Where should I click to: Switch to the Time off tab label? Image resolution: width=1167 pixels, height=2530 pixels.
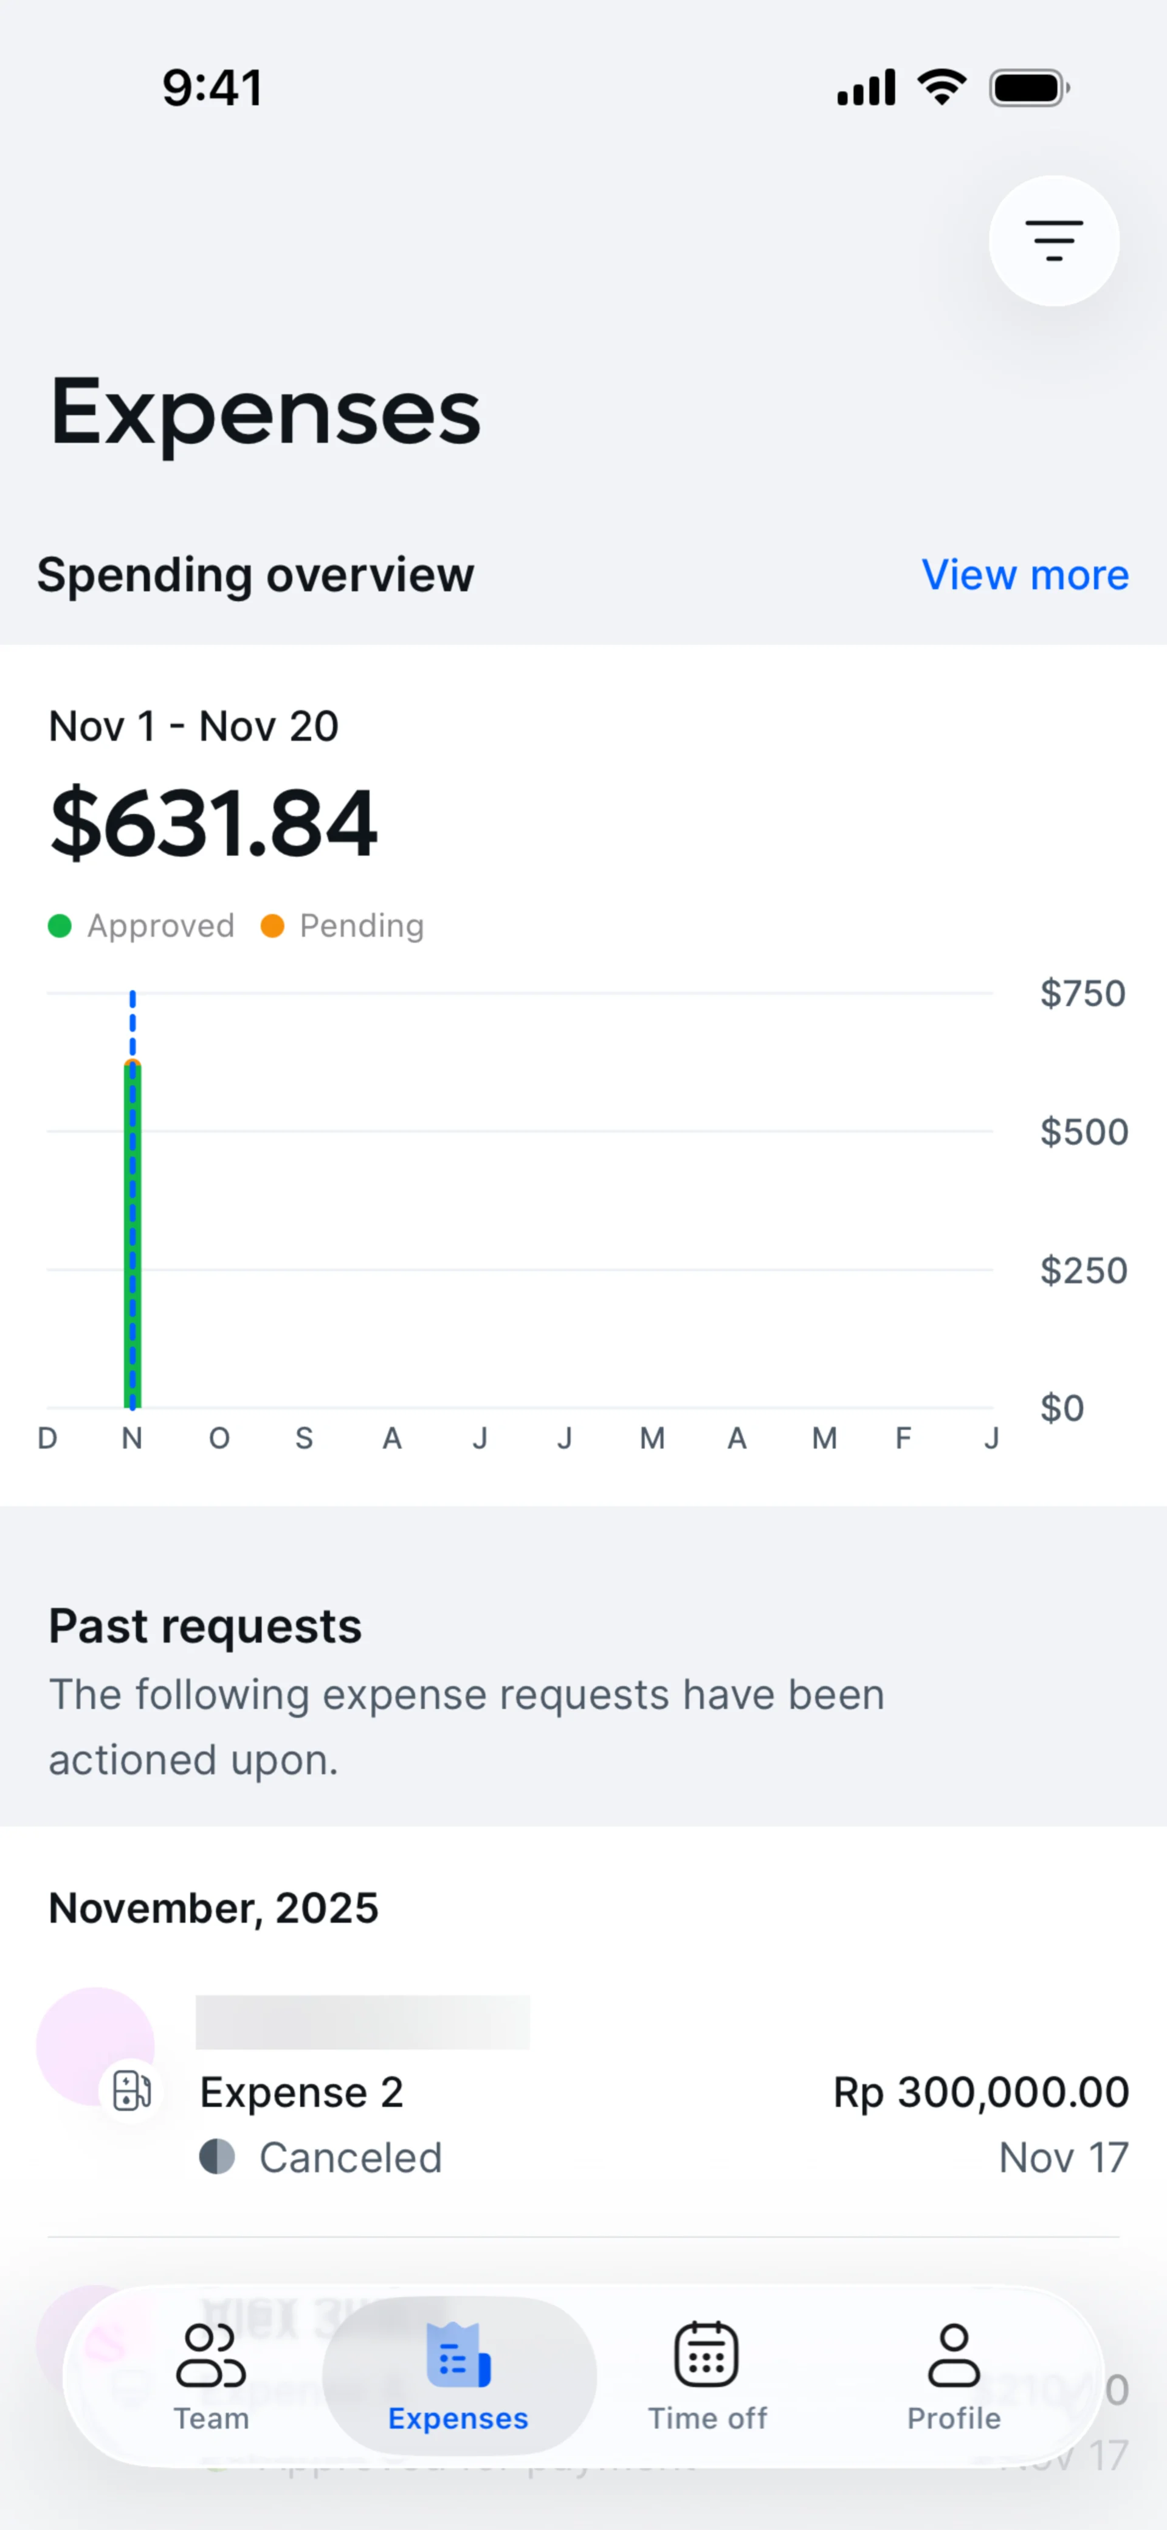pyautogui.click(x=707, y=2418)
